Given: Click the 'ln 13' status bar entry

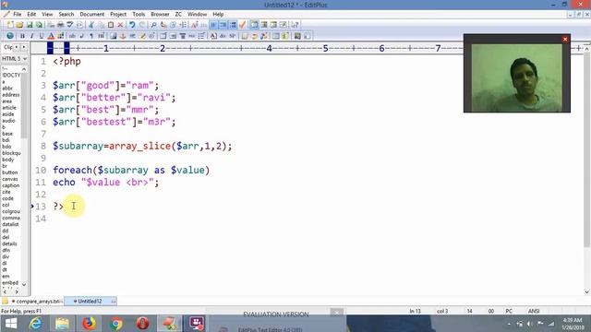Looking at the screenshot, I should coord(415,312).
